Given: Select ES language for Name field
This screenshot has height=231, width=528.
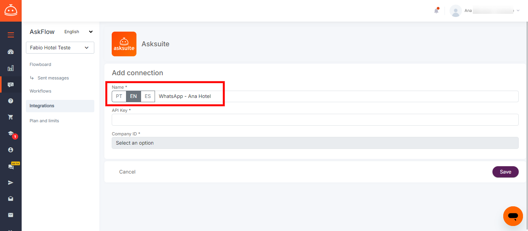Looking at the screenshot, I should 148,96.
